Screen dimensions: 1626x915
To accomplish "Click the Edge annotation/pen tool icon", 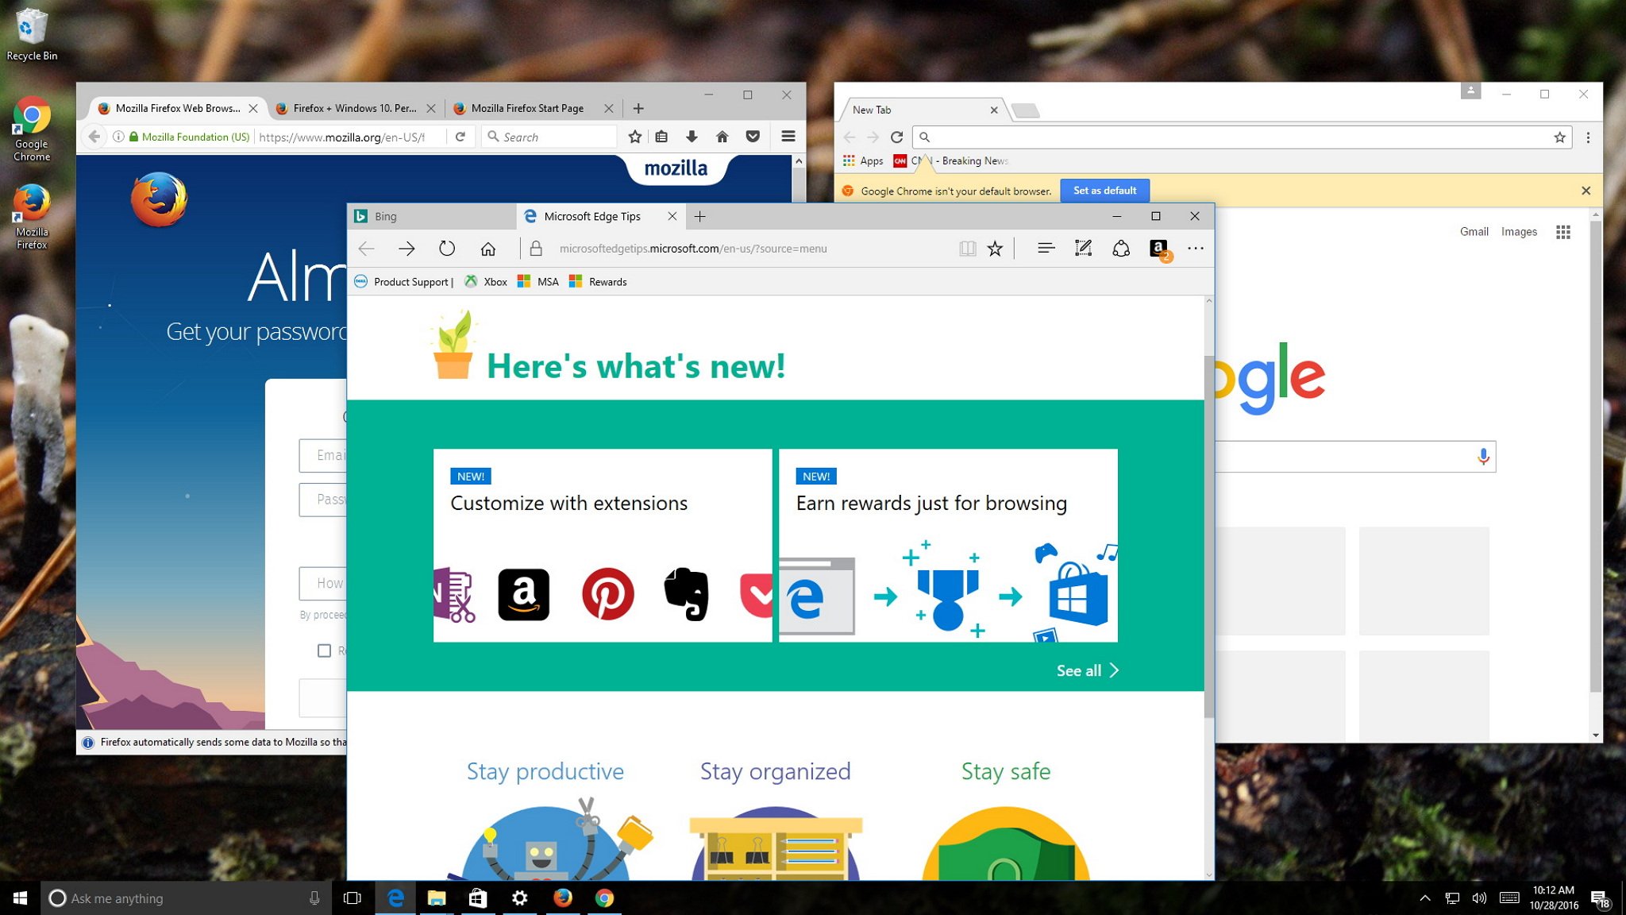I will click(x=1082, y=248).
